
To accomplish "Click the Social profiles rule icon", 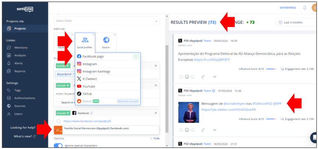I will pyautogui.click(x=85, y=40).
